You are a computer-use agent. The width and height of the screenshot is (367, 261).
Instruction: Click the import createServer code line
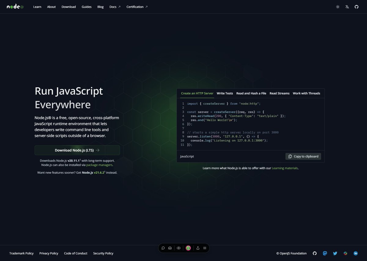[x=223, y=104]
